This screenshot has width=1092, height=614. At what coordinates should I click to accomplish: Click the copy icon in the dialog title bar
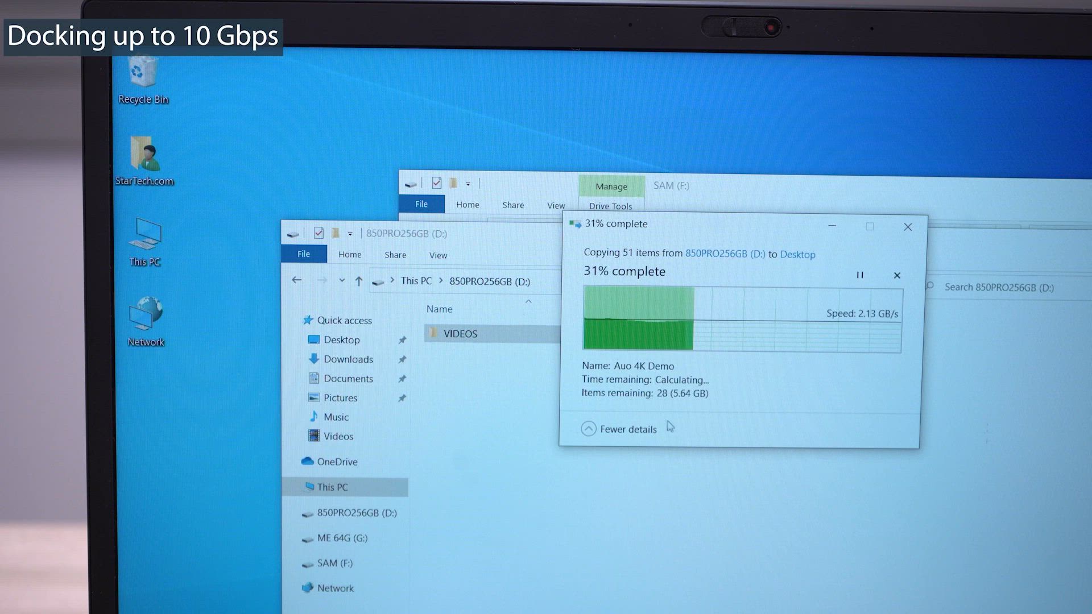575,223
